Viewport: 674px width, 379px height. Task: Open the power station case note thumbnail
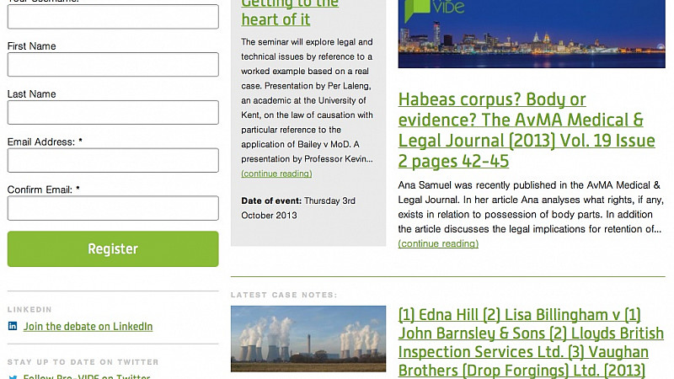308,339
